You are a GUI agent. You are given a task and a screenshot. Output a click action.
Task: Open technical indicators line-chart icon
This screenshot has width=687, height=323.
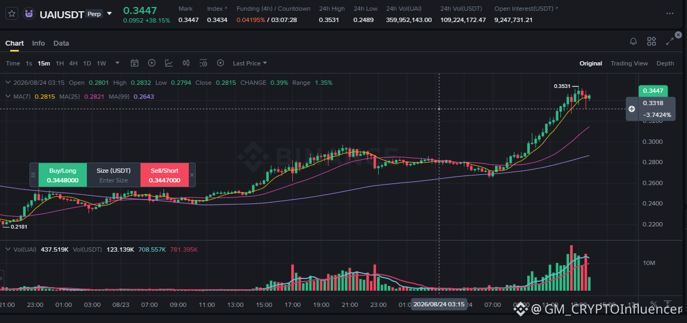click(x=169, y=63)
